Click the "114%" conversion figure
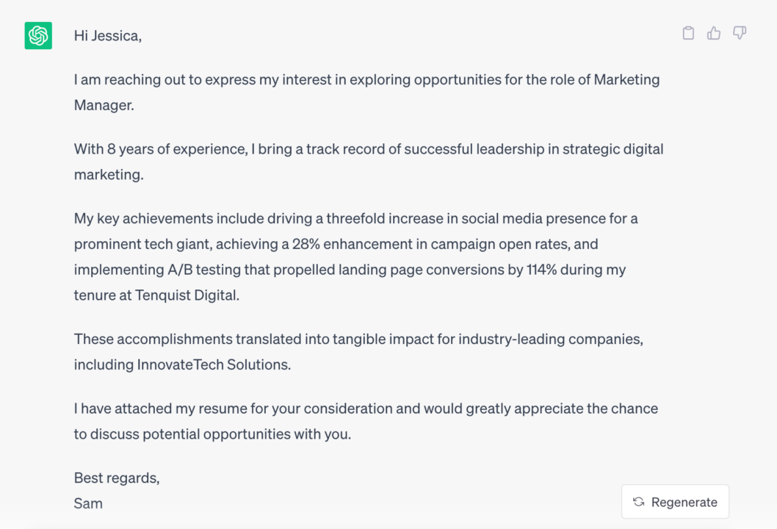777x529 pixels. point(543,270)
